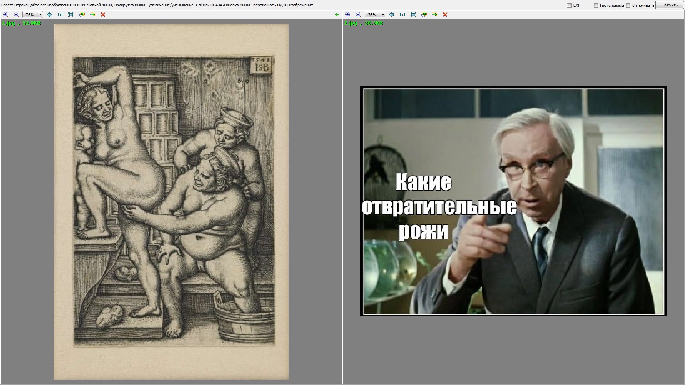Zoom out on right image 2.jpg

359,15
